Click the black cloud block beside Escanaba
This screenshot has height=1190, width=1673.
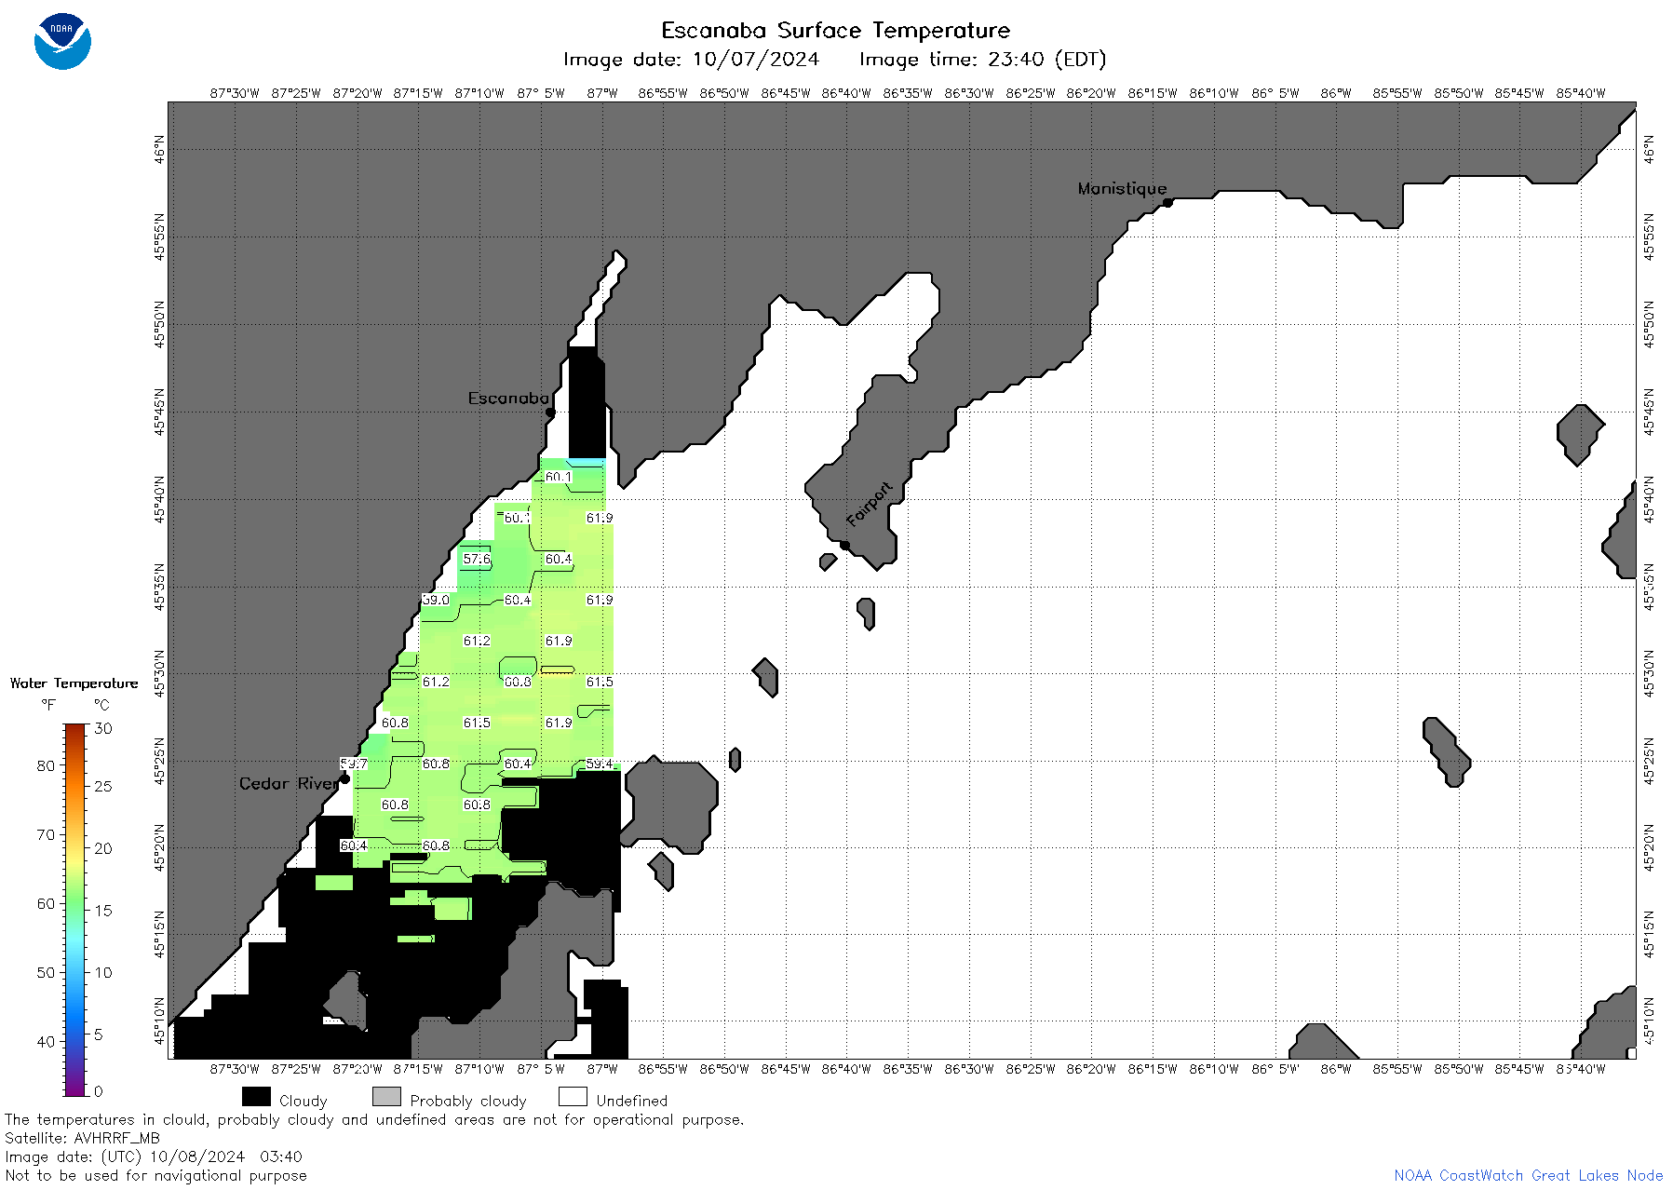pos(587,402)
